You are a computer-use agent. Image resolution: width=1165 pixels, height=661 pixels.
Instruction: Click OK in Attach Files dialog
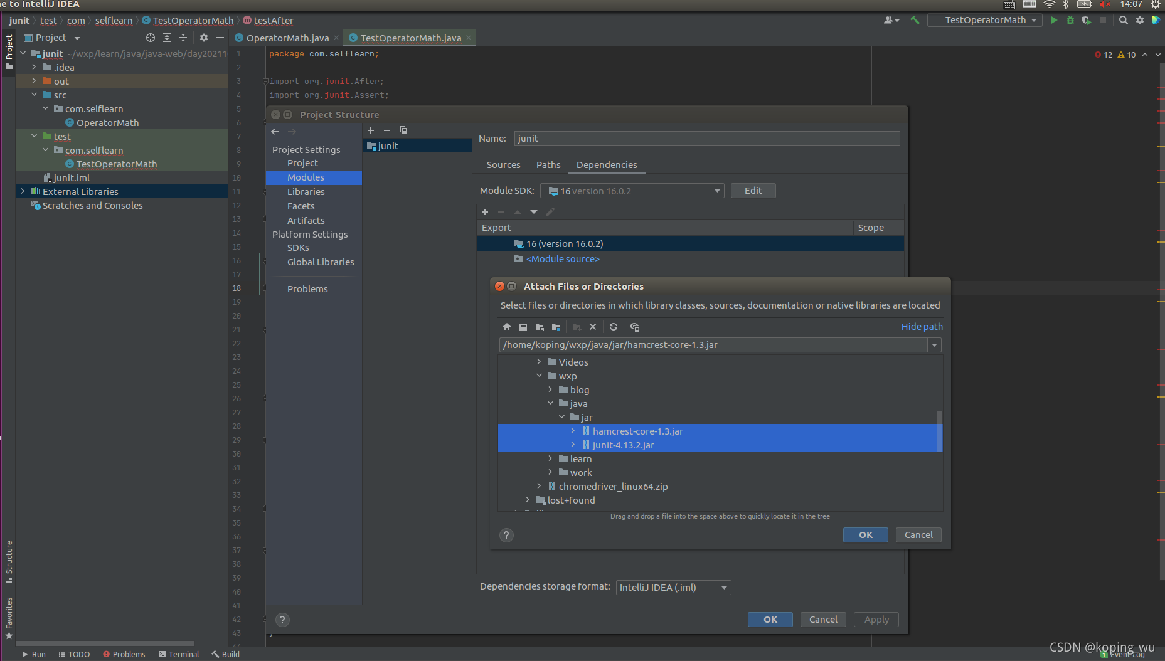(866, 535)
